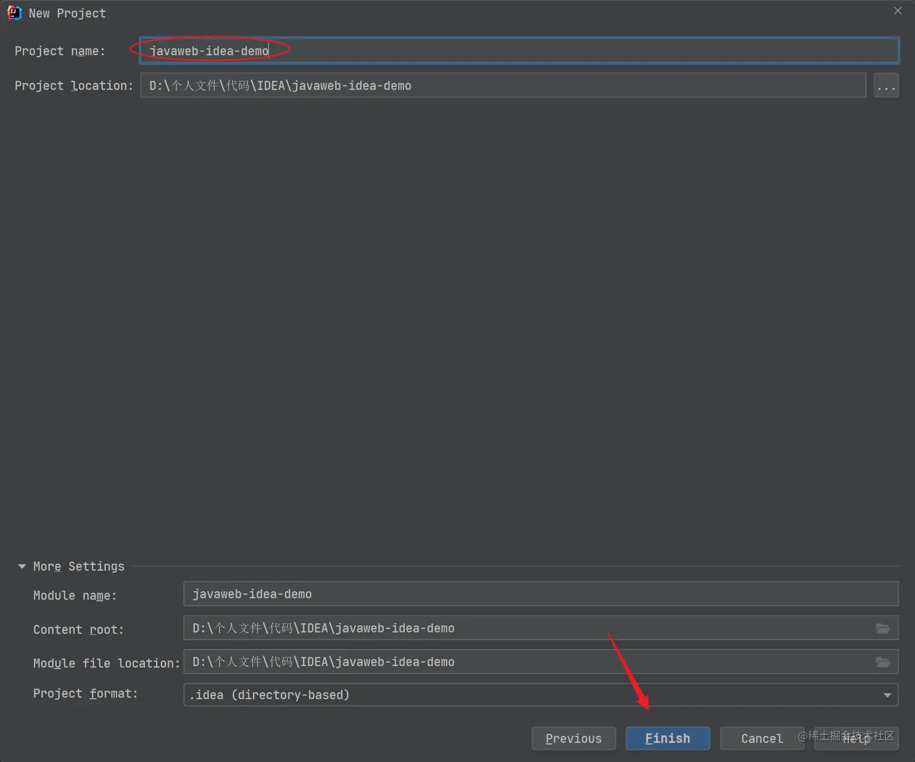Image resolution: width=915 pixels, height=762 pixels.
Task: Click the Project name input field
Action: (x=519, y=51)
